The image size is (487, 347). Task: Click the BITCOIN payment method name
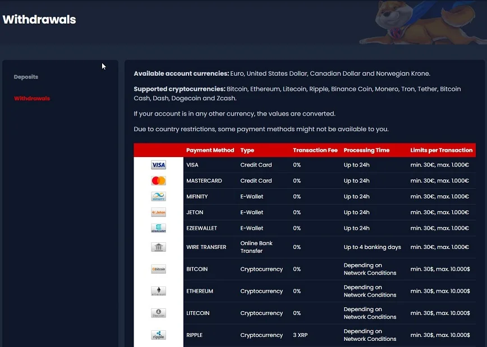(x=197, y=269)
